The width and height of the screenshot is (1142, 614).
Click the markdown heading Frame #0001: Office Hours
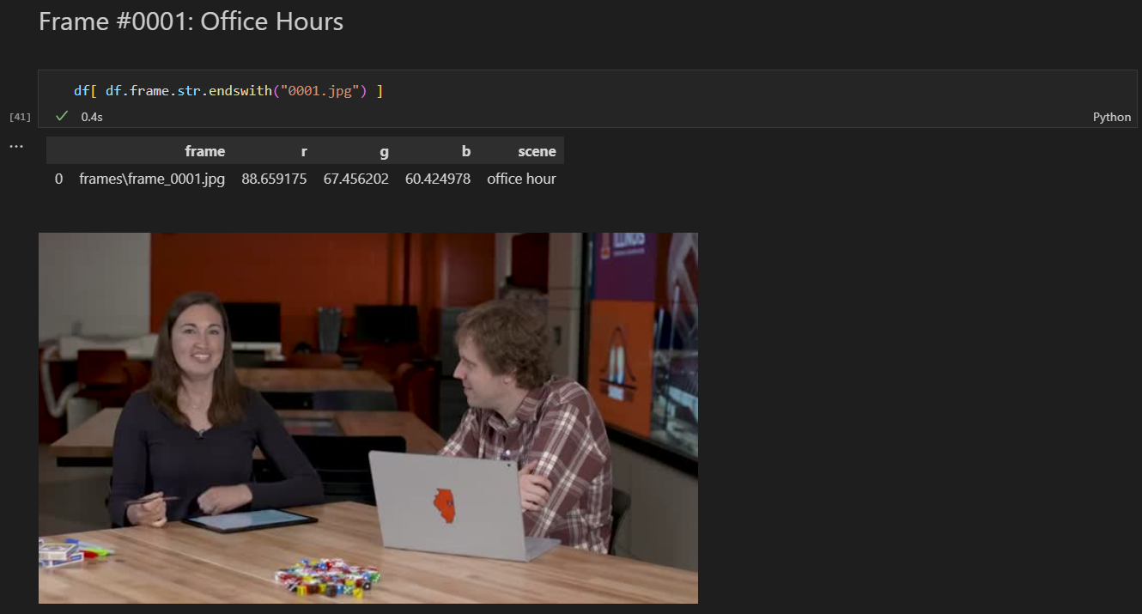(x=191, y=22)
